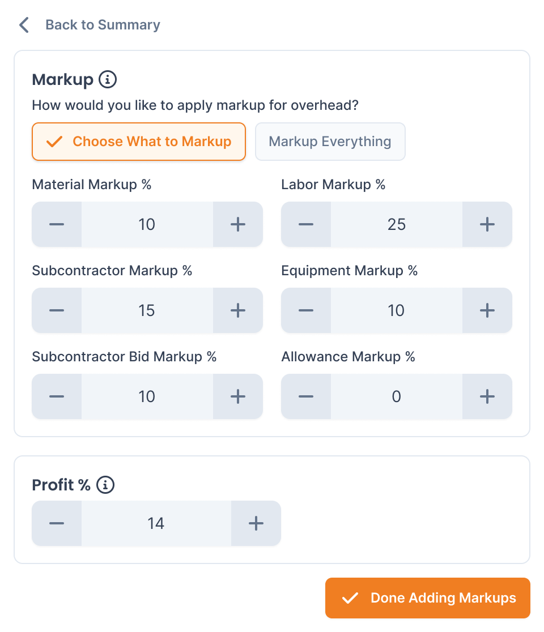The height and width of the screenshot is (632, 544).
Task: Decrease Labor Markup percentage
Action: pyautogui.click(x=306, y=224)
